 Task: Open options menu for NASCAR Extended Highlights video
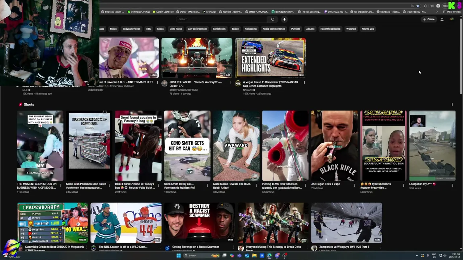click(x=304, y=82)
